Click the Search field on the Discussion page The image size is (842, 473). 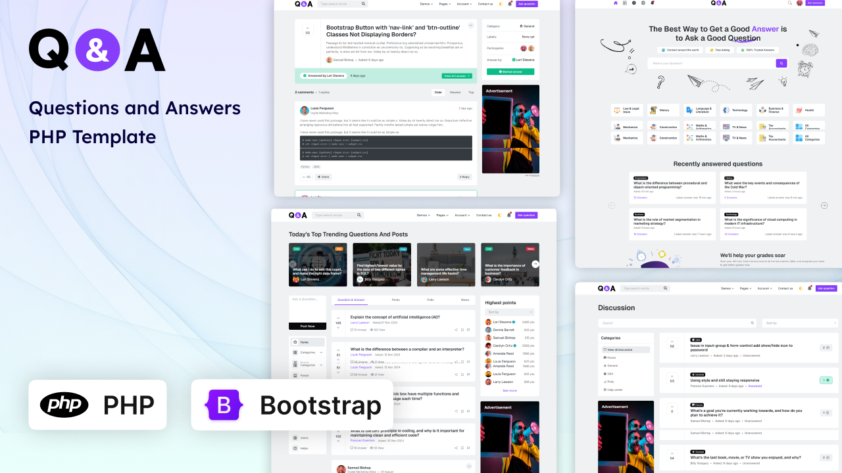pyautogui.click(x=678, y=323)
